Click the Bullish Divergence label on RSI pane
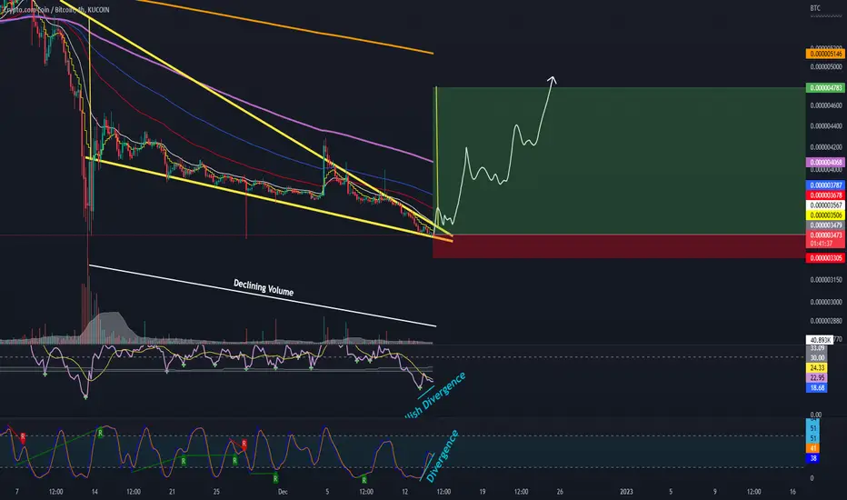The image size is (847, 500). click(x=435, y=395)
